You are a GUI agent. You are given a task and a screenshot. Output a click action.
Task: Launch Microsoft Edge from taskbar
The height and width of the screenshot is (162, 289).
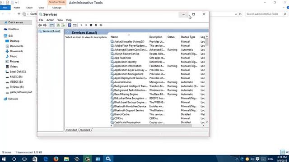[x=45, y=159]
